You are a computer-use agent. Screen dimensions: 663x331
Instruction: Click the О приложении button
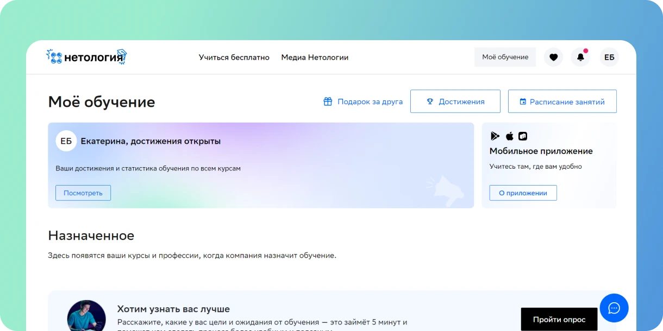click(x=523, y=193)
